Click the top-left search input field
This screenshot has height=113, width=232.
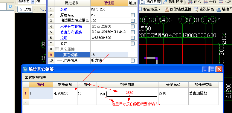point(3,7)
